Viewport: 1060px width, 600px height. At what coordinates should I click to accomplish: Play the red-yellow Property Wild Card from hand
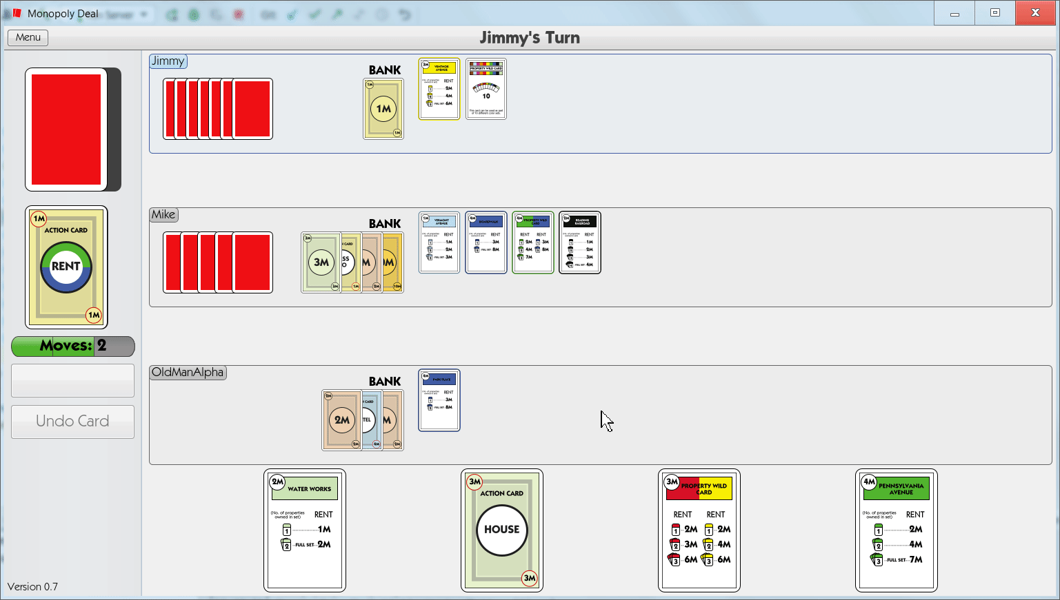click(x=699, y=530)
